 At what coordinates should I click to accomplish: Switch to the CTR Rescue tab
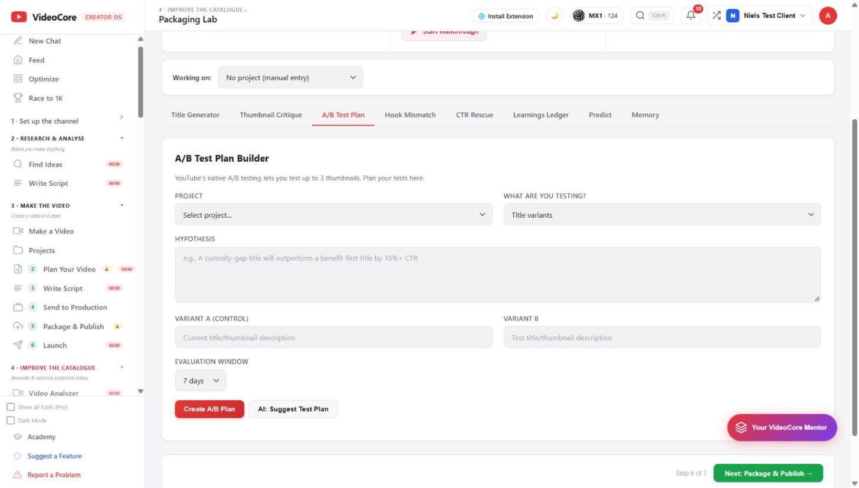(474, 115)
